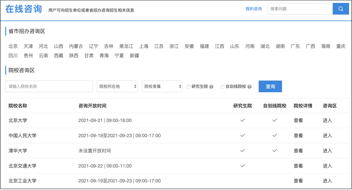Select 甘肃 province link
The width and height of the screenshot is (352, 190).
click(89, 56)
